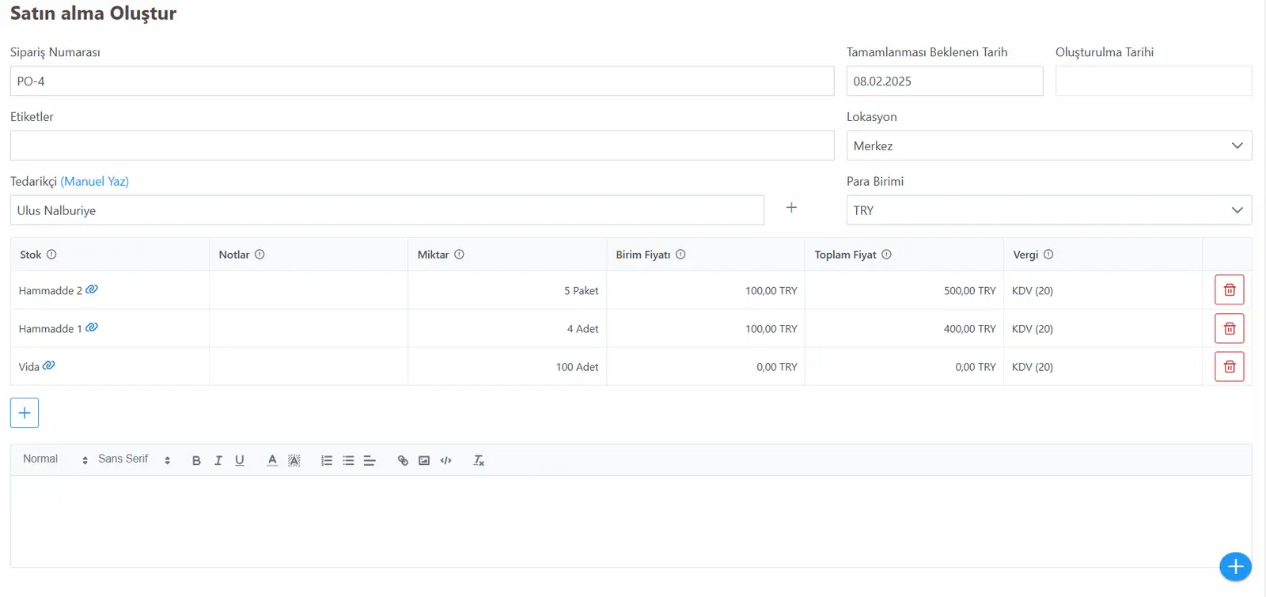The image size is (1266, 597).
Task: Insert a link in the editor
Action: click(403, 460)
